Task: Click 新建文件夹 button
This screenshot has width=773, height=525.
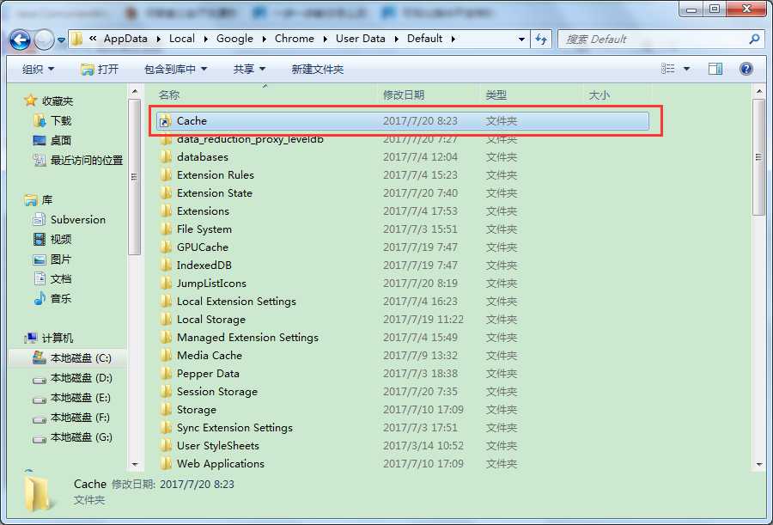Action: [x=318, y=69]
